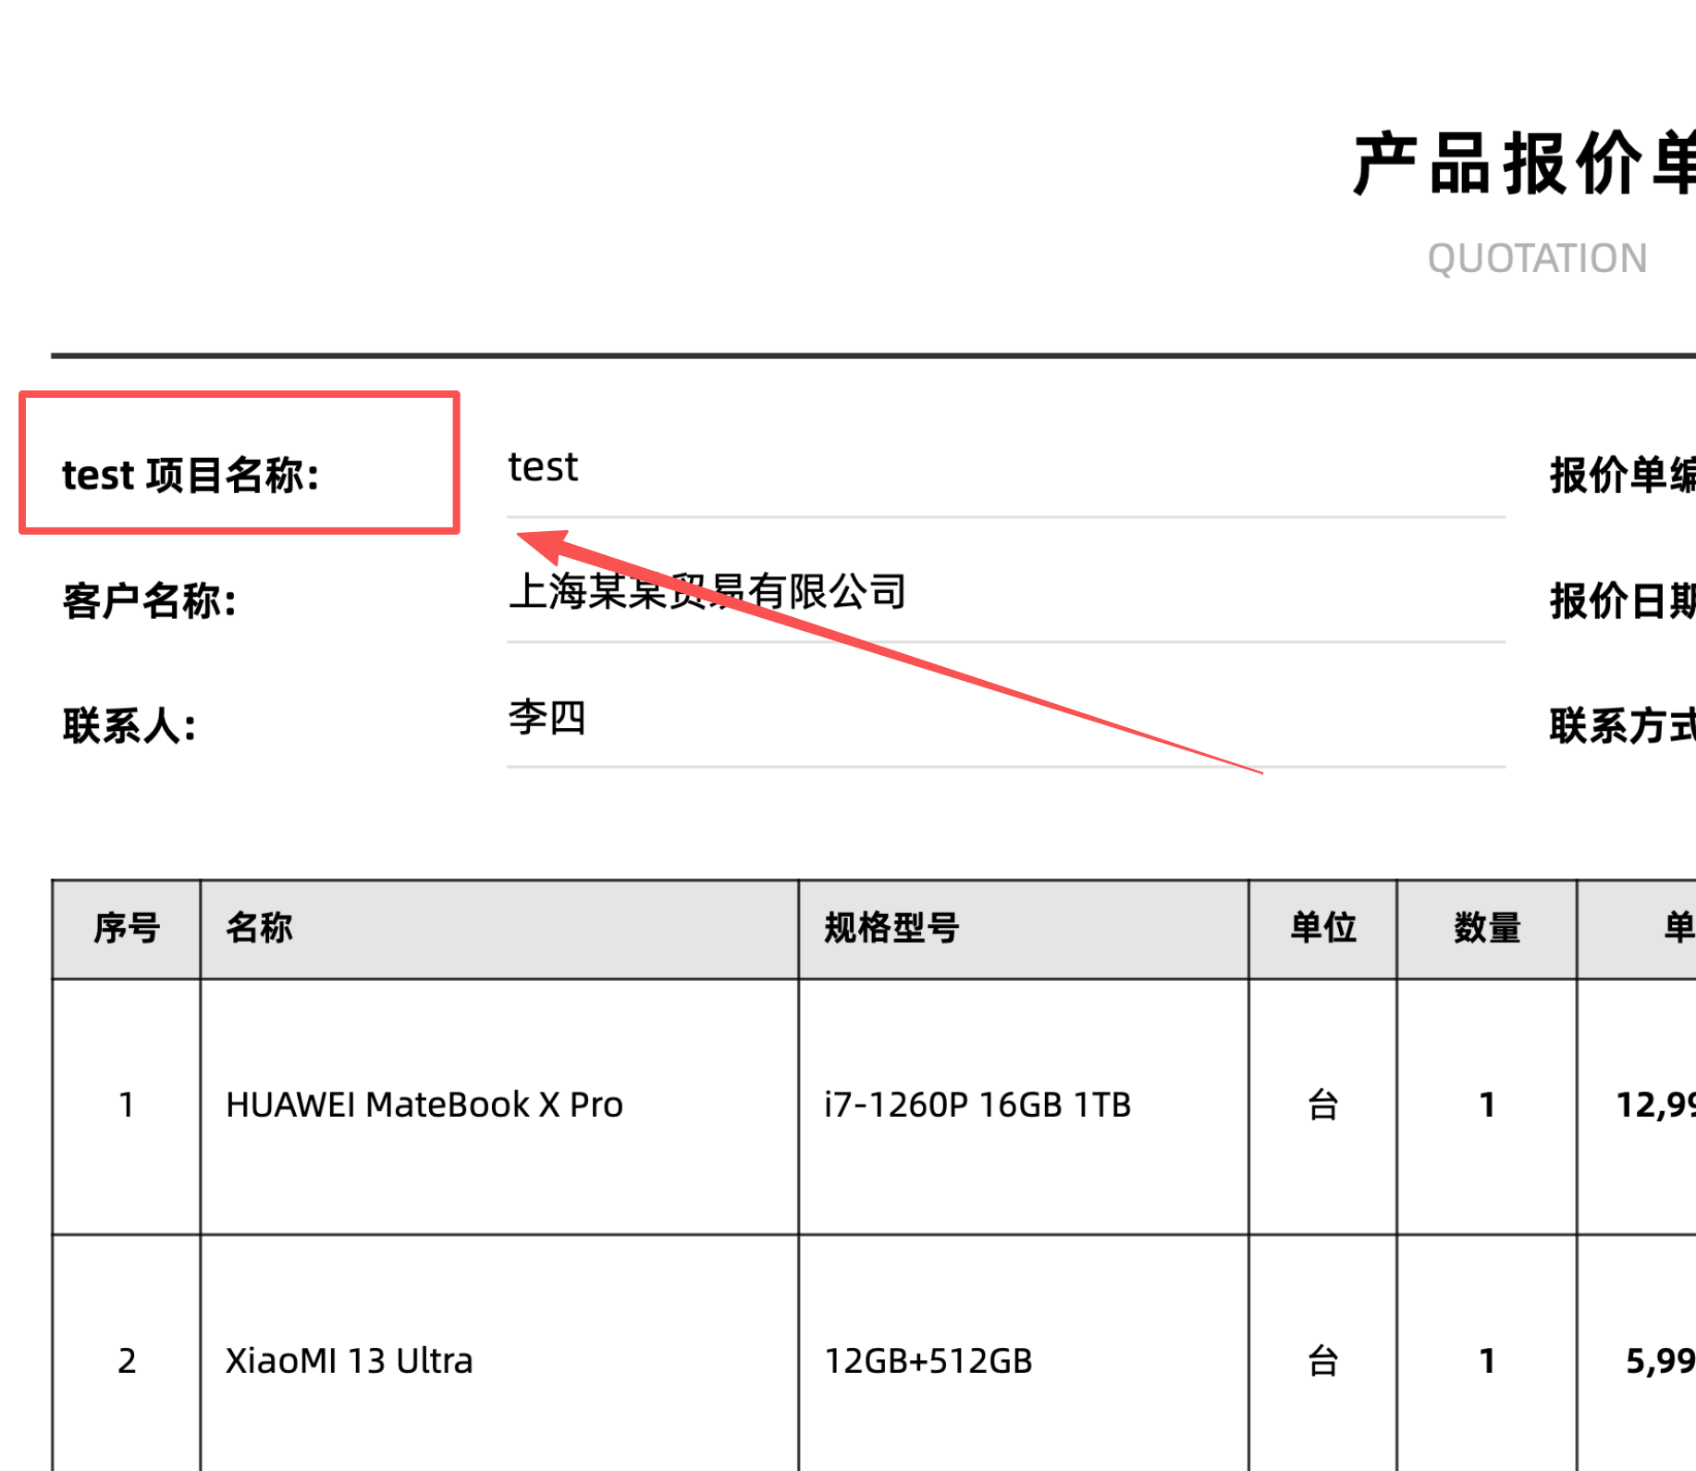Click the XiaoMI 13 Ultra cell
Viewport: 1696px width, 1471px height.
tap(350, 1361)
